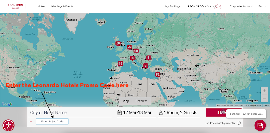Open Leonardo AdvantageClub link
The width and height of the screenshot is (270, 133).
205,6
